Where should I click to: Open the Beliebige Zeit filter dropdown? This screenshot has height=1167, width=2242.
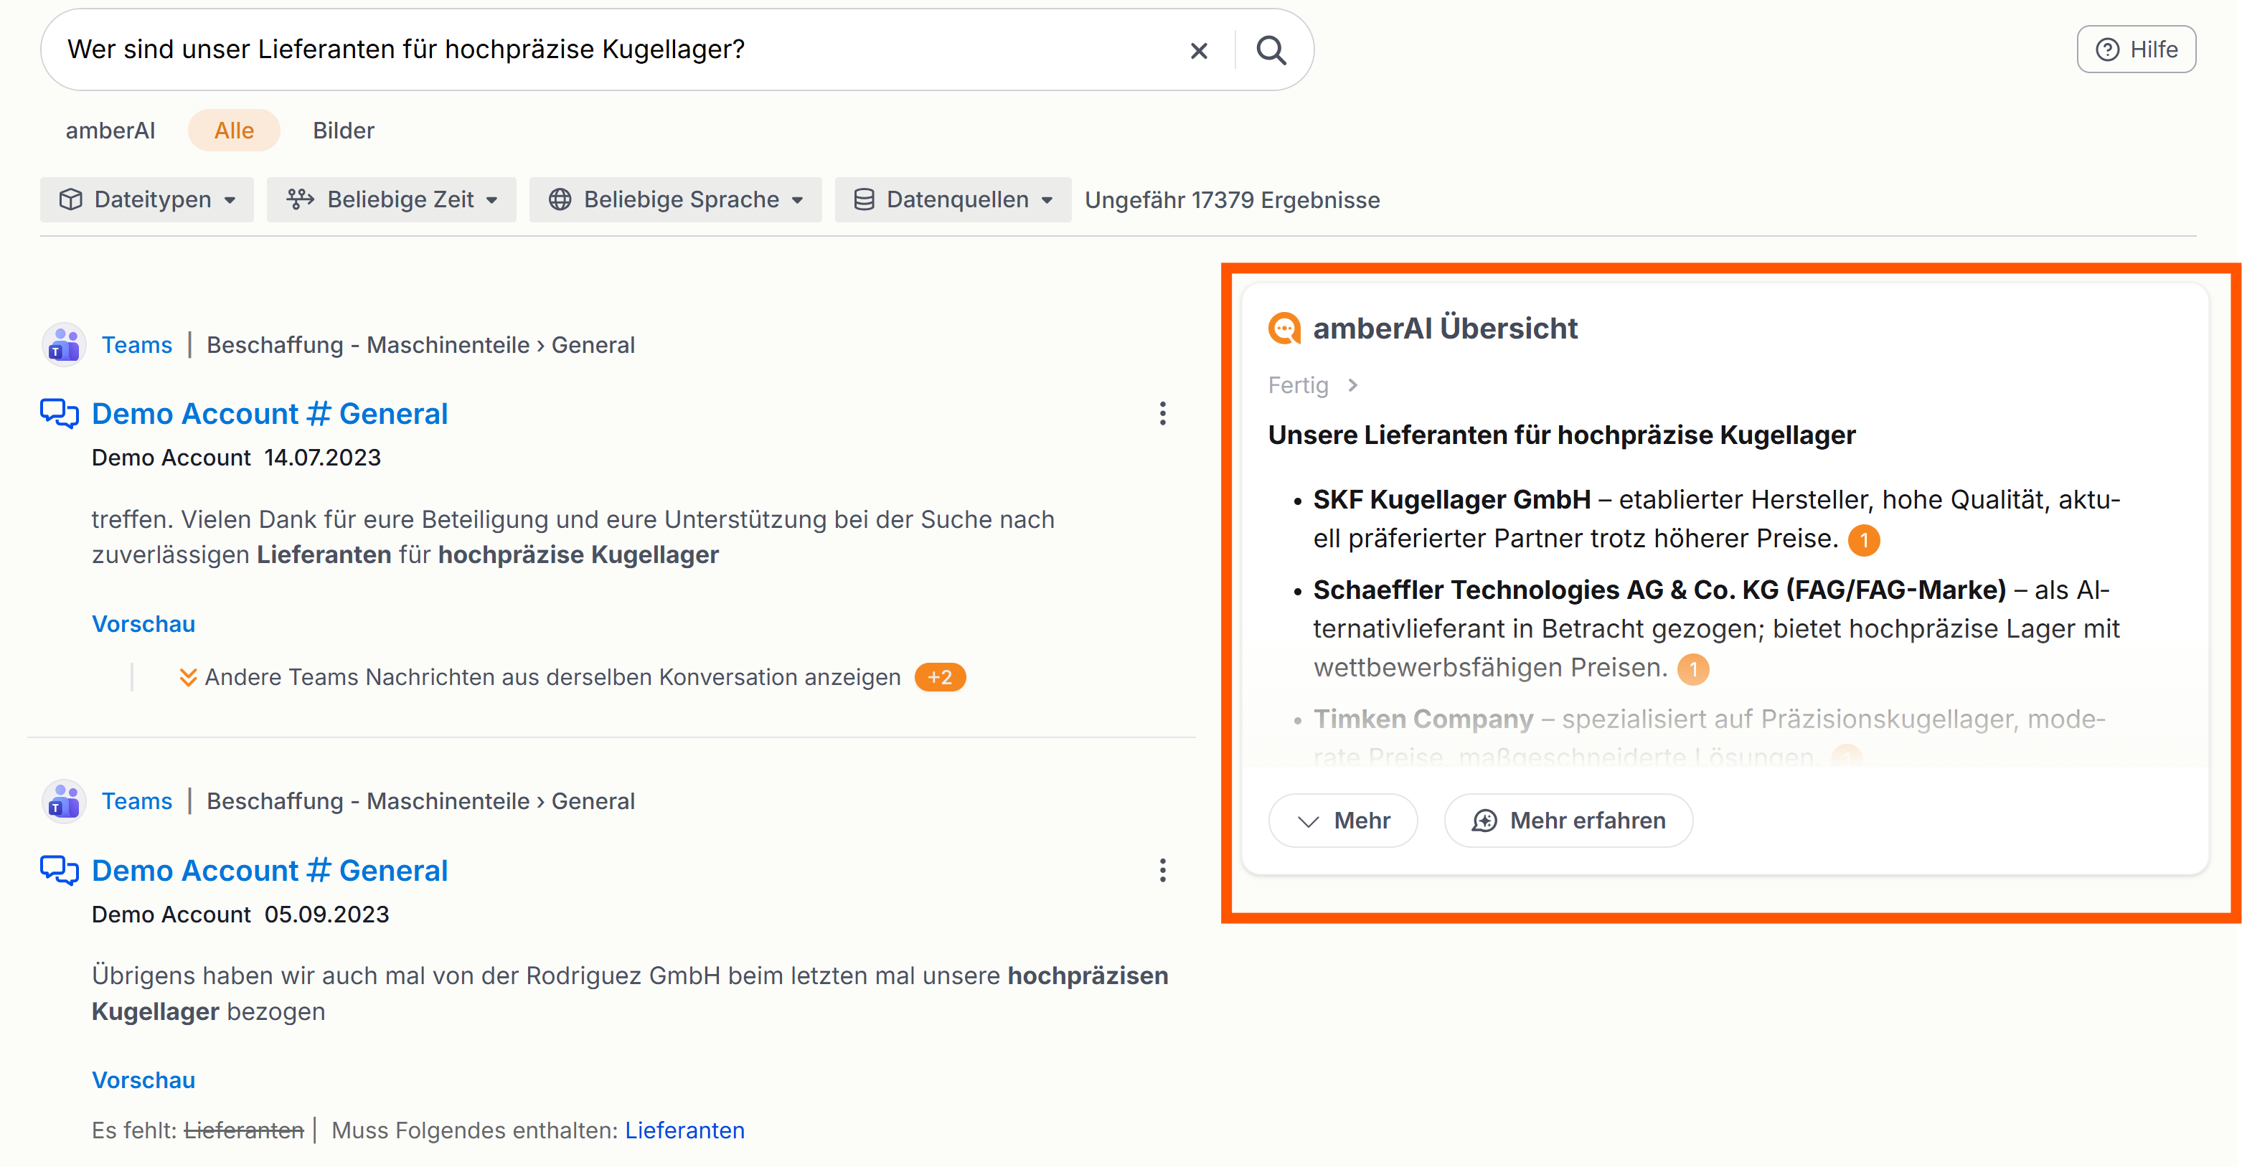coord(392,199)
